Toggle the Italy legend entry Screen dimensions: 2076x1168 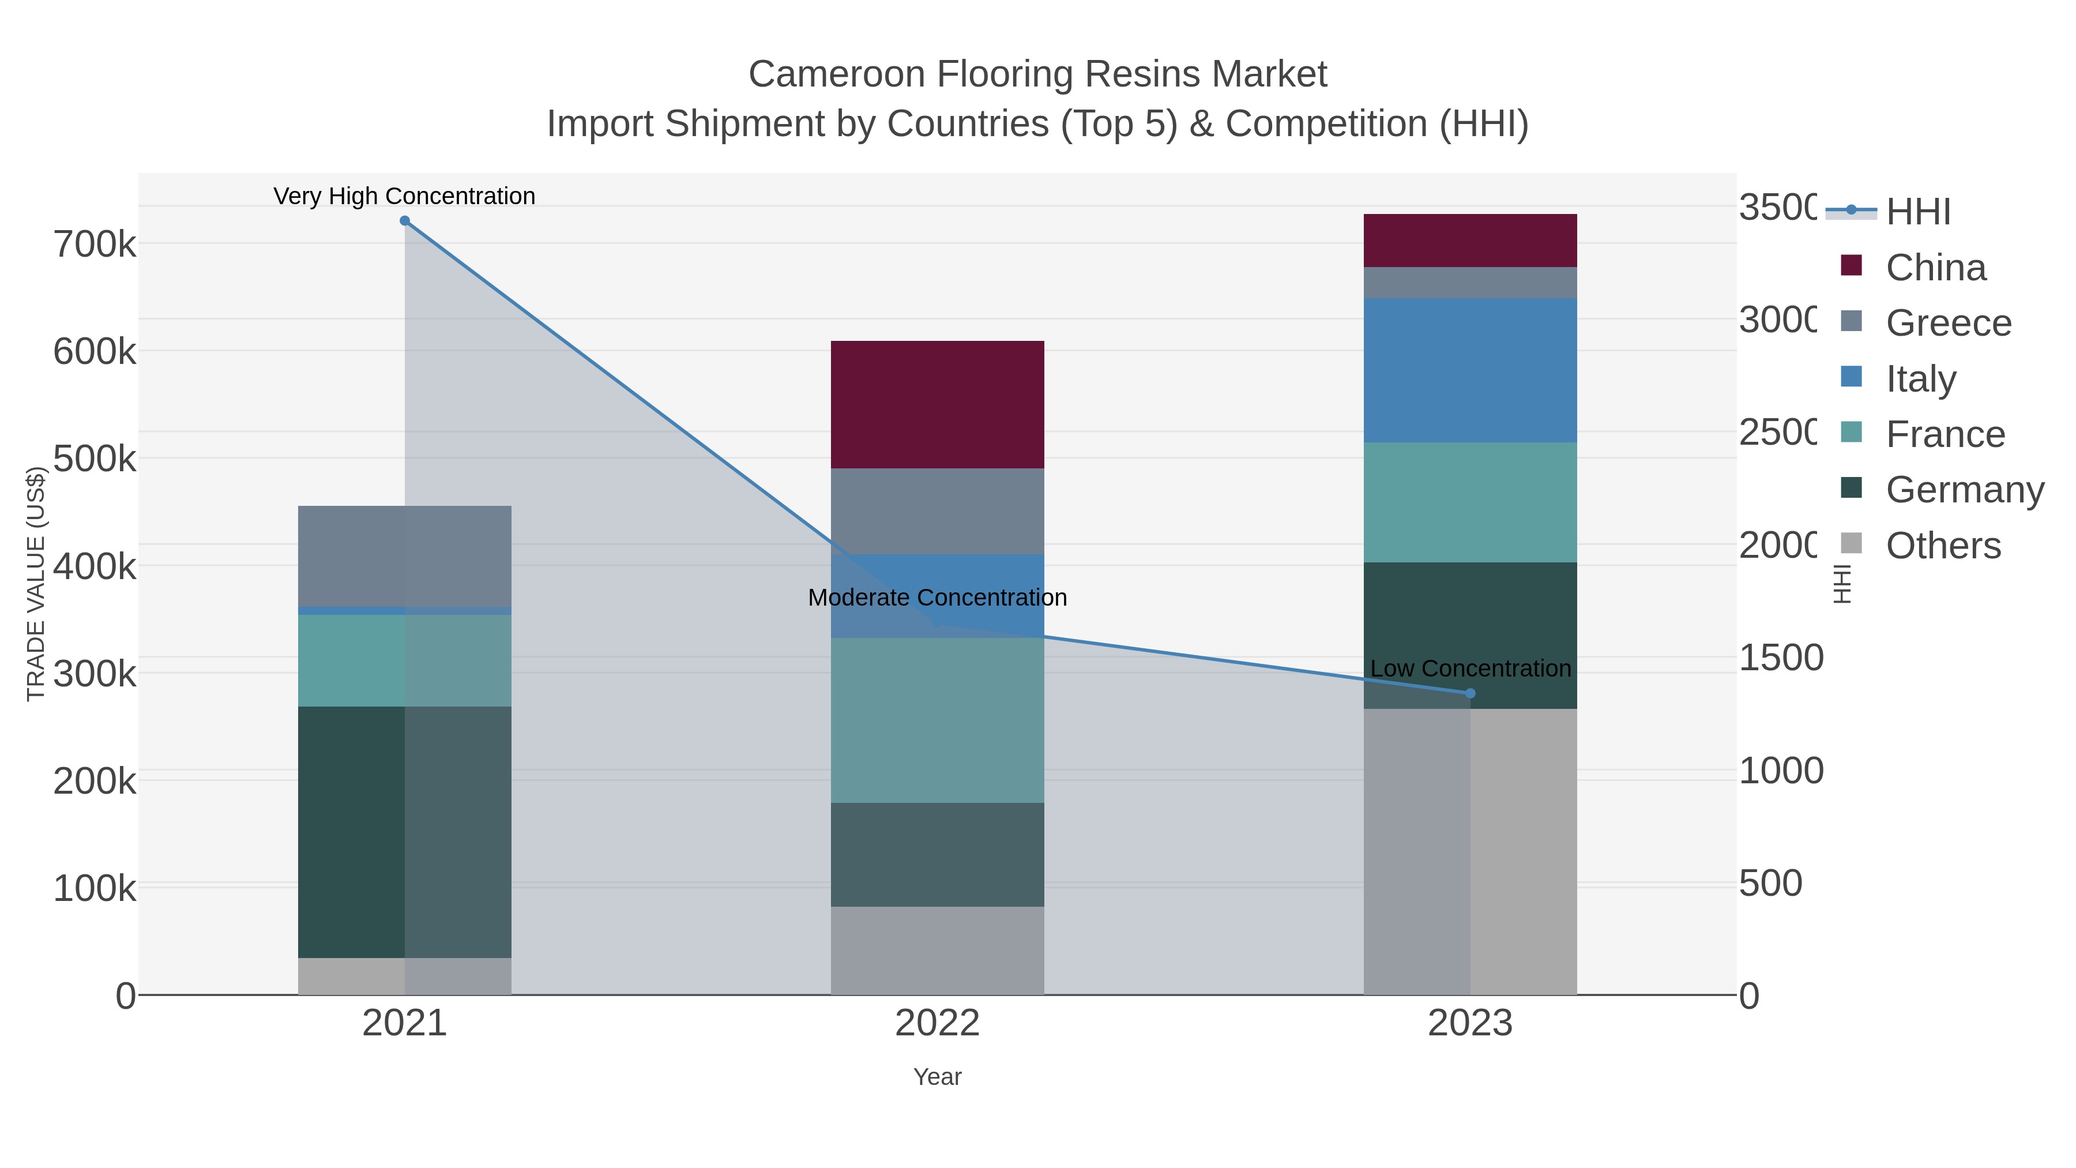pyautogui.click(x=1899, y=378)
